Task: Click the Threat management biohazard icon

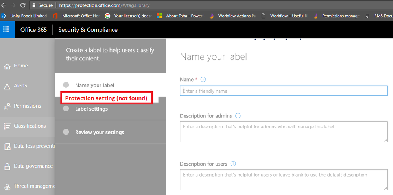Action: (x=7, y=186)
